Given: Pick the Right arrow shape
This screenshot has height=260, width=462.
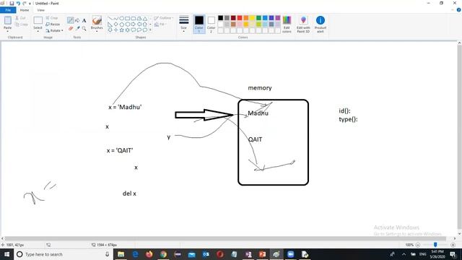Looking at the screenshot, I should [x=133, y=24].
